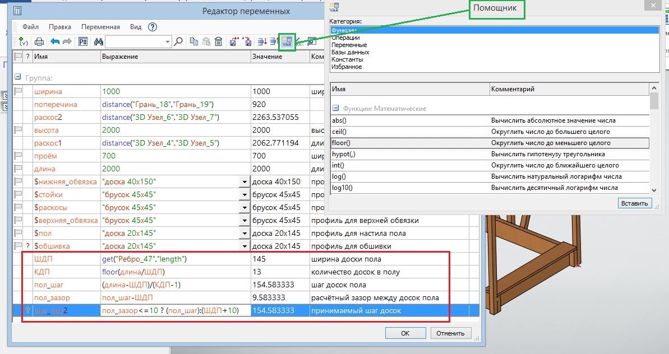Toggle the flag for $пол variable
669x354 pixels.
click(x=18, y=233)
